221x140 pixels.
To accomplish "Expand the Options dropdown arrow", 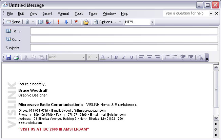I will [120, 22].
